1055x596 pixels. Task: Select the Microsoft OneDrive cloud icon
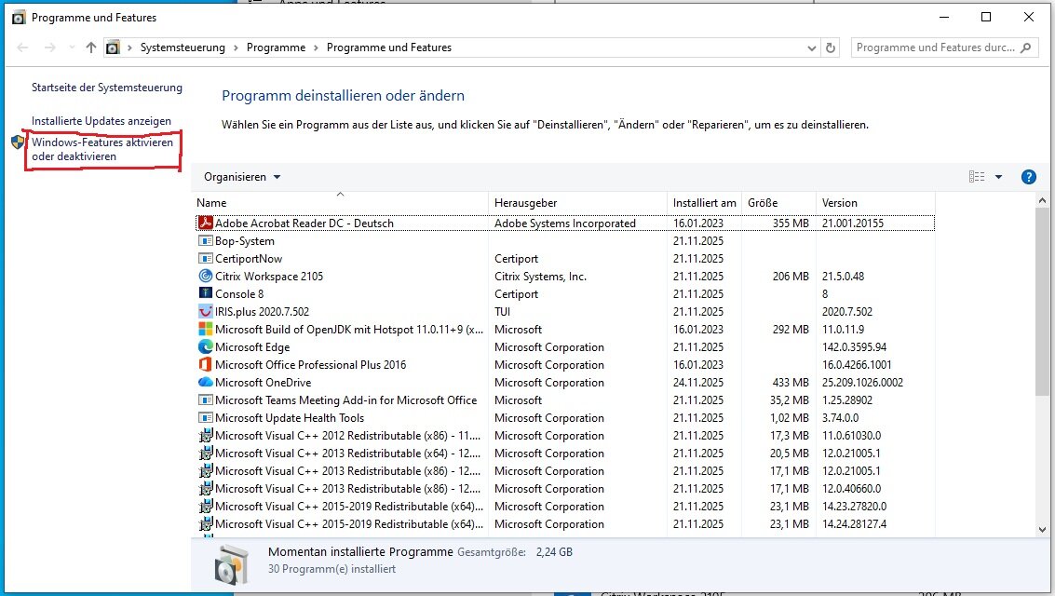coord(206,383)
